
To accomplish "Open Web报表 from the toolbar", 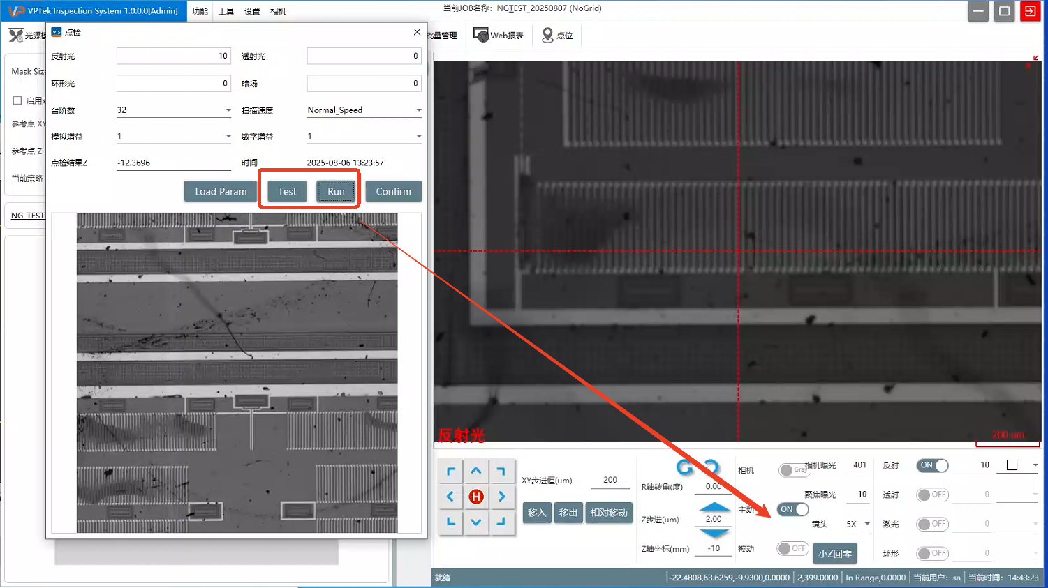I will (x=499, y=35).
